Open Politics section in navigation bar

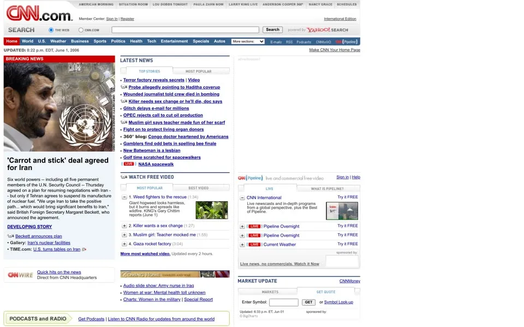pyautogui.click(x=118, y=41)
